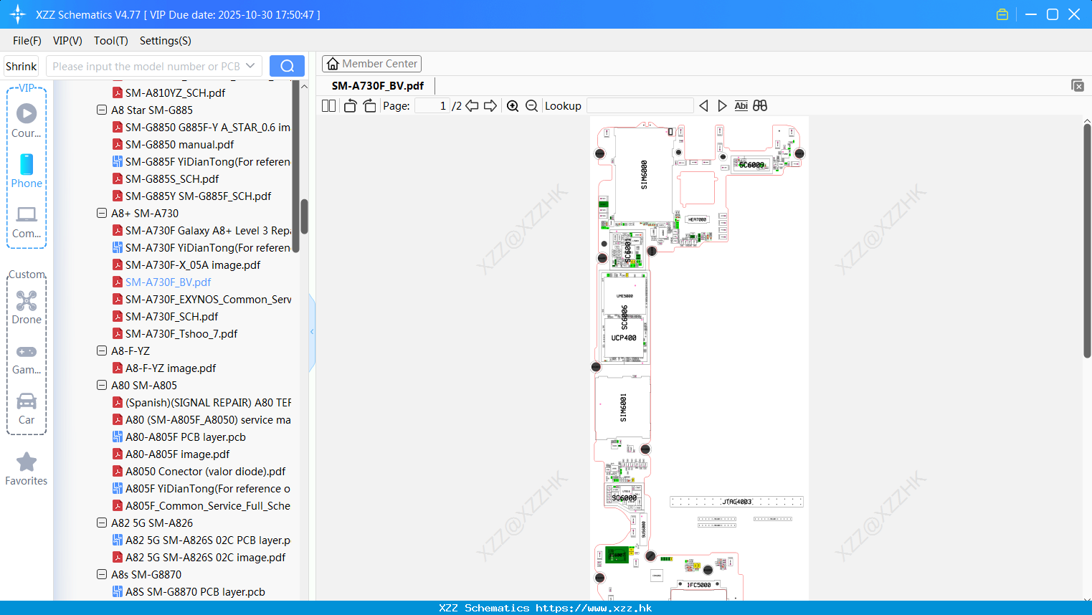Click the document viewer vertical scrollbar
1092x615 pixels.
pos(1087,241)
